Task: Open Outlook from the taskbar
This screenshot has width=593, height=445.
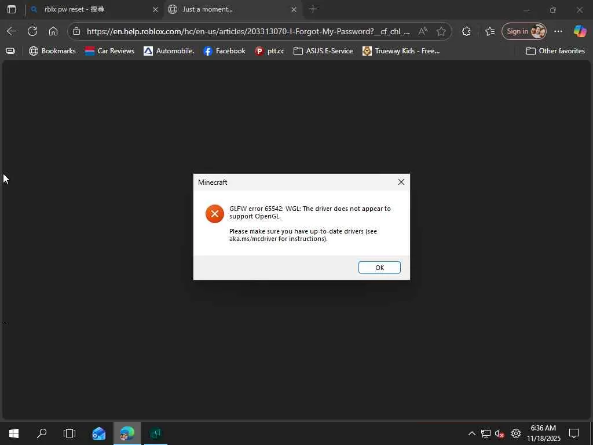Action: pyautogui.click(x=98, y=433)
